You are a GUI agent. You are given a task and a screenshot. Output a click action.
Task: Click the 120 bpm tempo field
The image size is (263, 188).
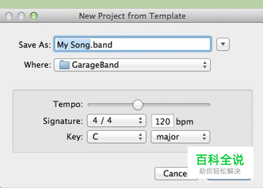click(162, 122)
